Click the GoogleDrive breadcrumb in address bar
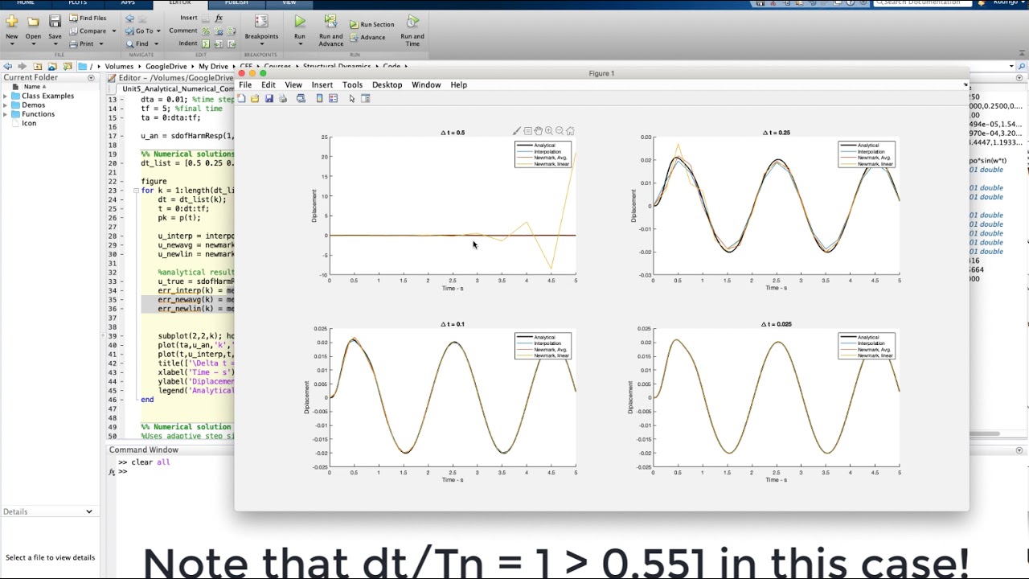 pos(166,67)
